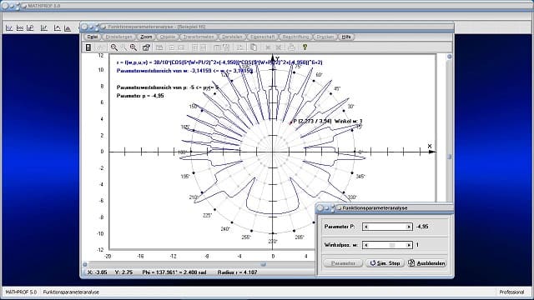Click the fourth graph icon in MATHPROF main toolbar
The height and width of the screenshot is (300, 534).
(44, 28)
